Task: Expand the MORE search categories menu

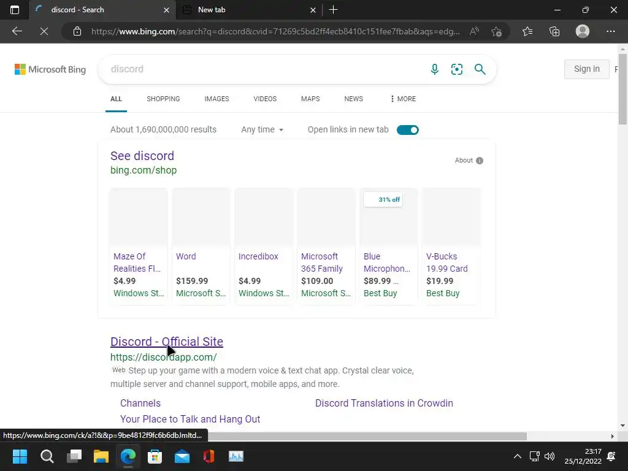Action: (x=403, y=99)
